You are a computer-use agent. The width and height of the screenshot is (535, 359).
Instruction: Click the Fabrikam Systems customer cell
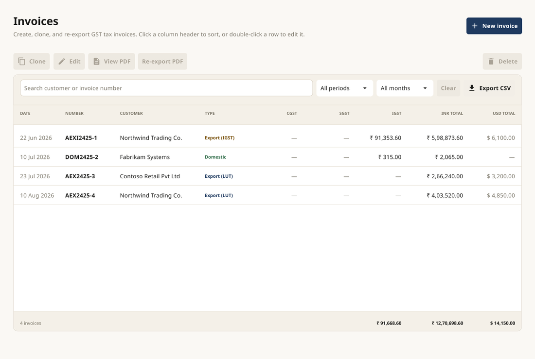click(x=144, y=157)
